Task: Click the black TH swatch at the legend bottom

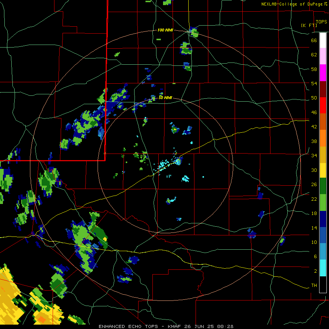Action: click(x=323, y=284)
